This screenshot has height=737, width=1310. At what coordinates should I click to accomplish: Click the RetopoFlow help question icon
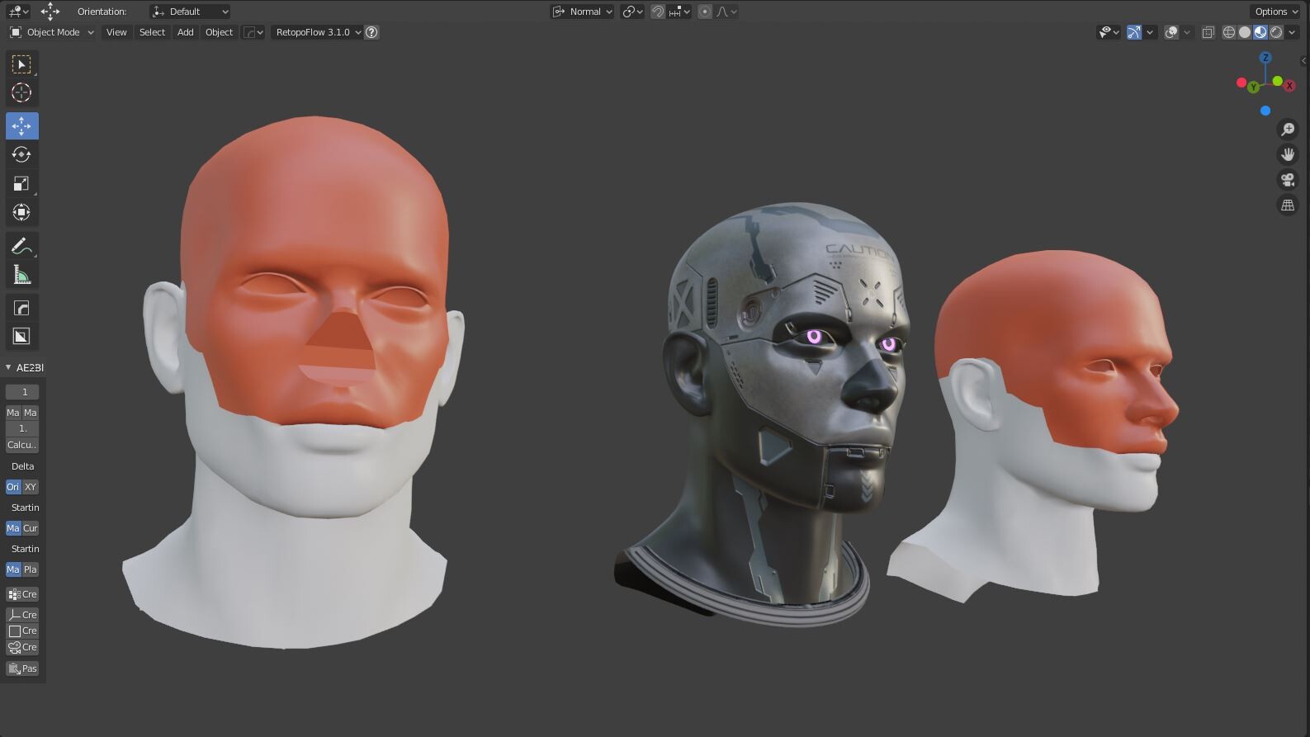pos(372,32)
